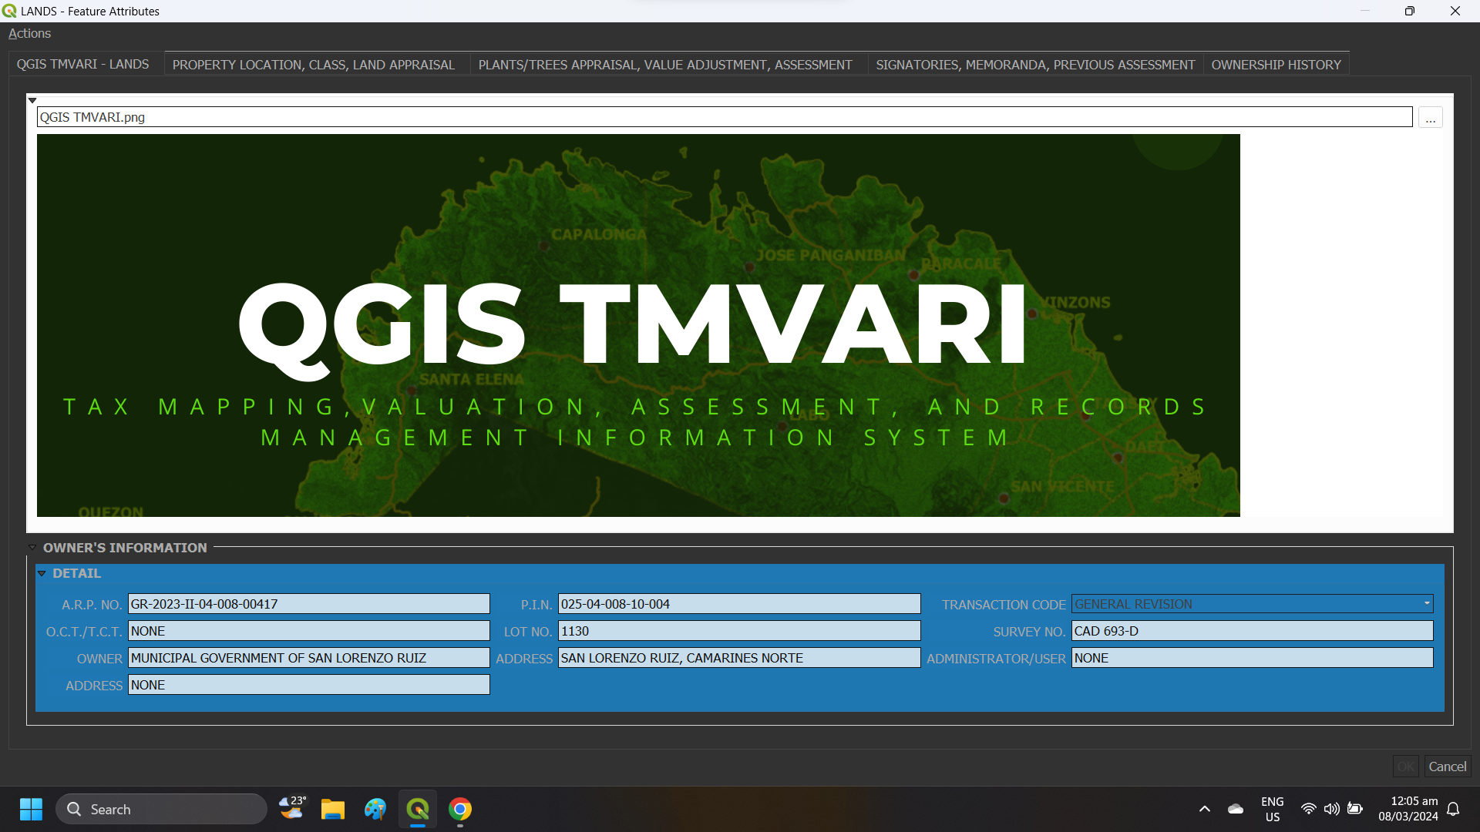Open the OneDrive cloud tray icon
Screen dimensions: 1480x832
click(1236, 809)
